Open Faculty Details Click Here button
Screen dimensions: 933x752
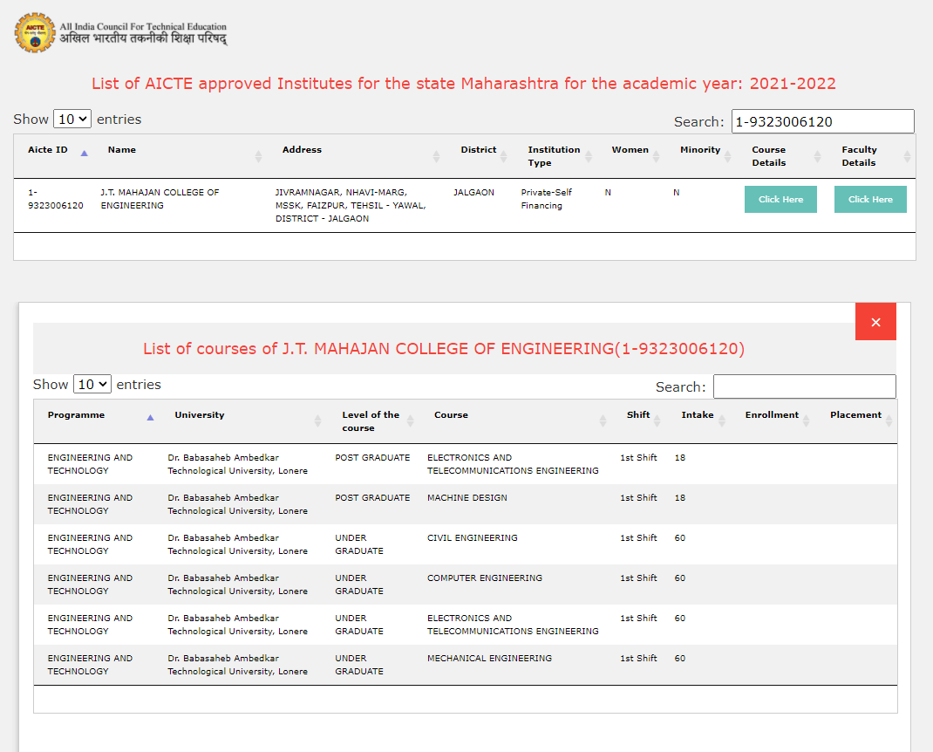coord(870,200)
